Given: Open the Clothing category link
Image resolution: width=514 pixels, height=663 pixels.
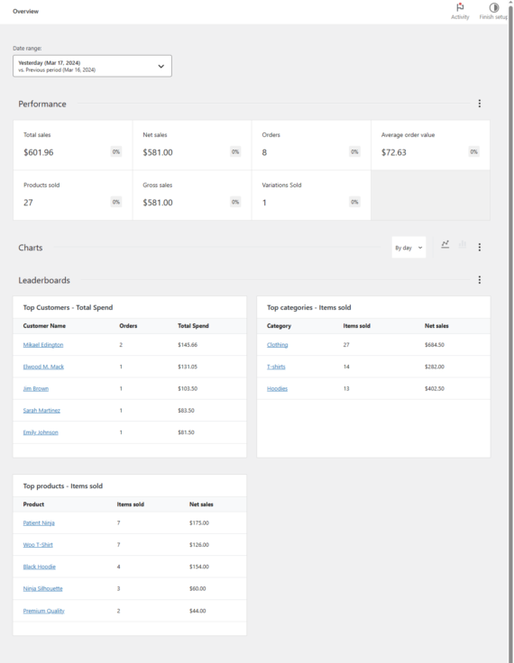Looking at the screenshot, I should tap(278, 345).
